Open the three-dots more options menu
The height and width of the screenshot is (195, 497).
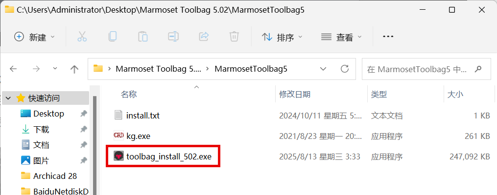(x=388, y=37)
